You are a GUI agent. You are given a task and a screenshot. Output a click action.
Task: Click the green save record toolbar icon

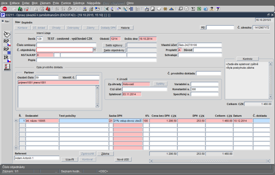click(20, 9)
